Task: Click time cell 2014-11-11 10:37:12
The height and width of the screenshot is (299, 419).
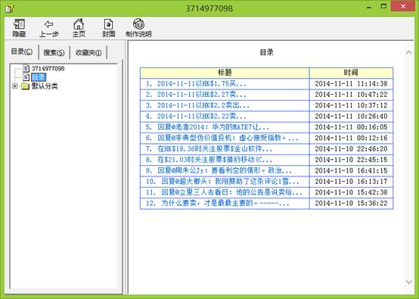Action: pyautogui.click(x=351, y=105)
